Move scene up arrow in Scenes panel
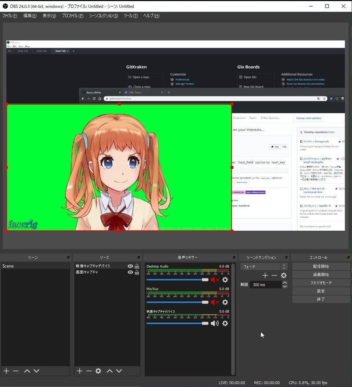Viewport: 352px width, 387px height. coord(27,371)
